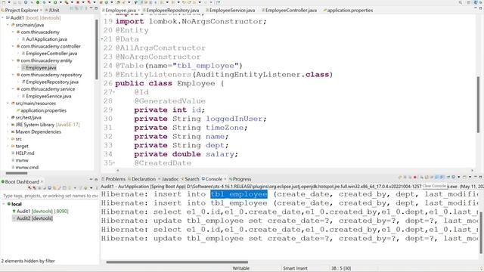Click the Boot Dashboard tag filter field
Viewport: 484px width, 272px height.
(50, 196)
